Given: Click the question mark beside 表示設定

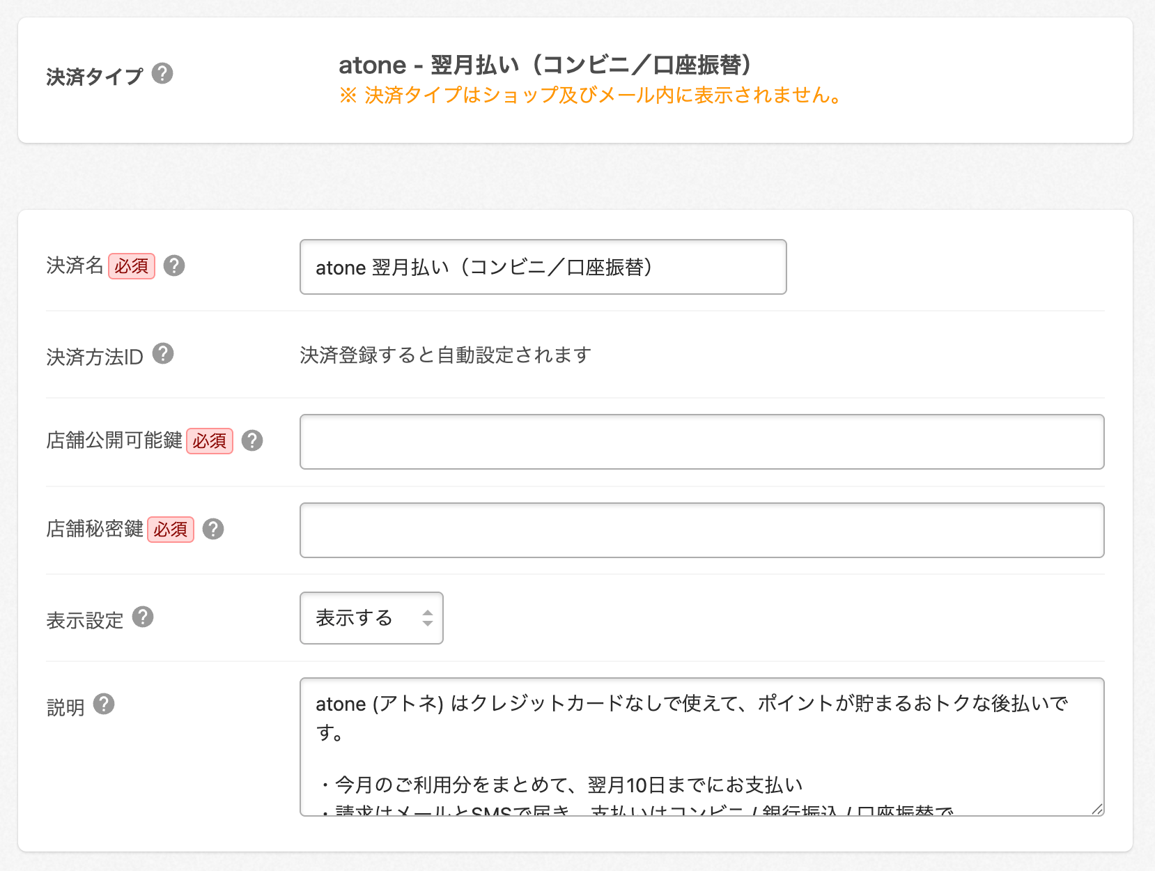Looking at the screenshot, I should coord(144,617).
